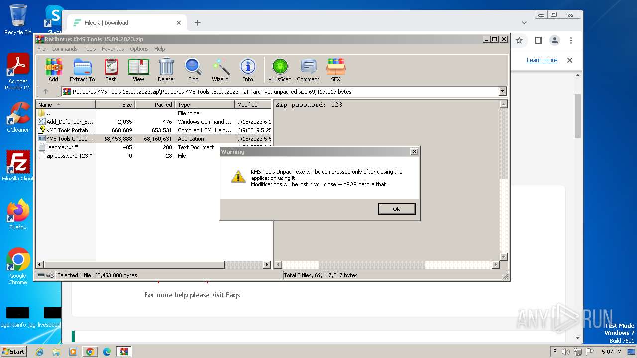Viewport: 637px width, 358px height.
Task: Expand the archive path dropdown
Action: point(502,91)
